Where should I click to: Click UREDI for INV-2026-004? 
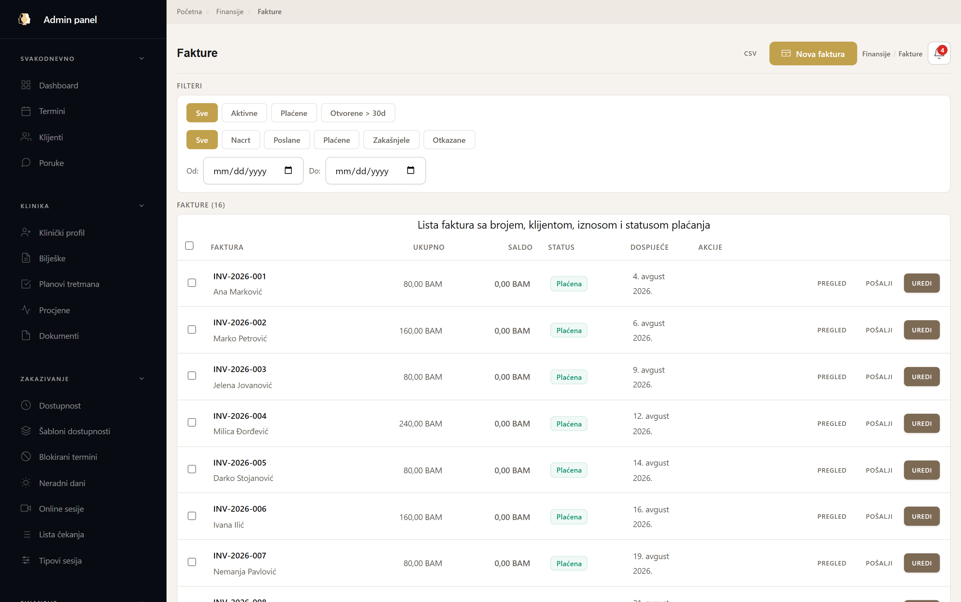[922, 423]
